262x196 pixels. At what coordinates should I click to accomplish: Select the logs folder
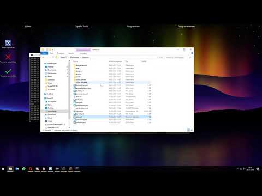[x=78, y=68]
